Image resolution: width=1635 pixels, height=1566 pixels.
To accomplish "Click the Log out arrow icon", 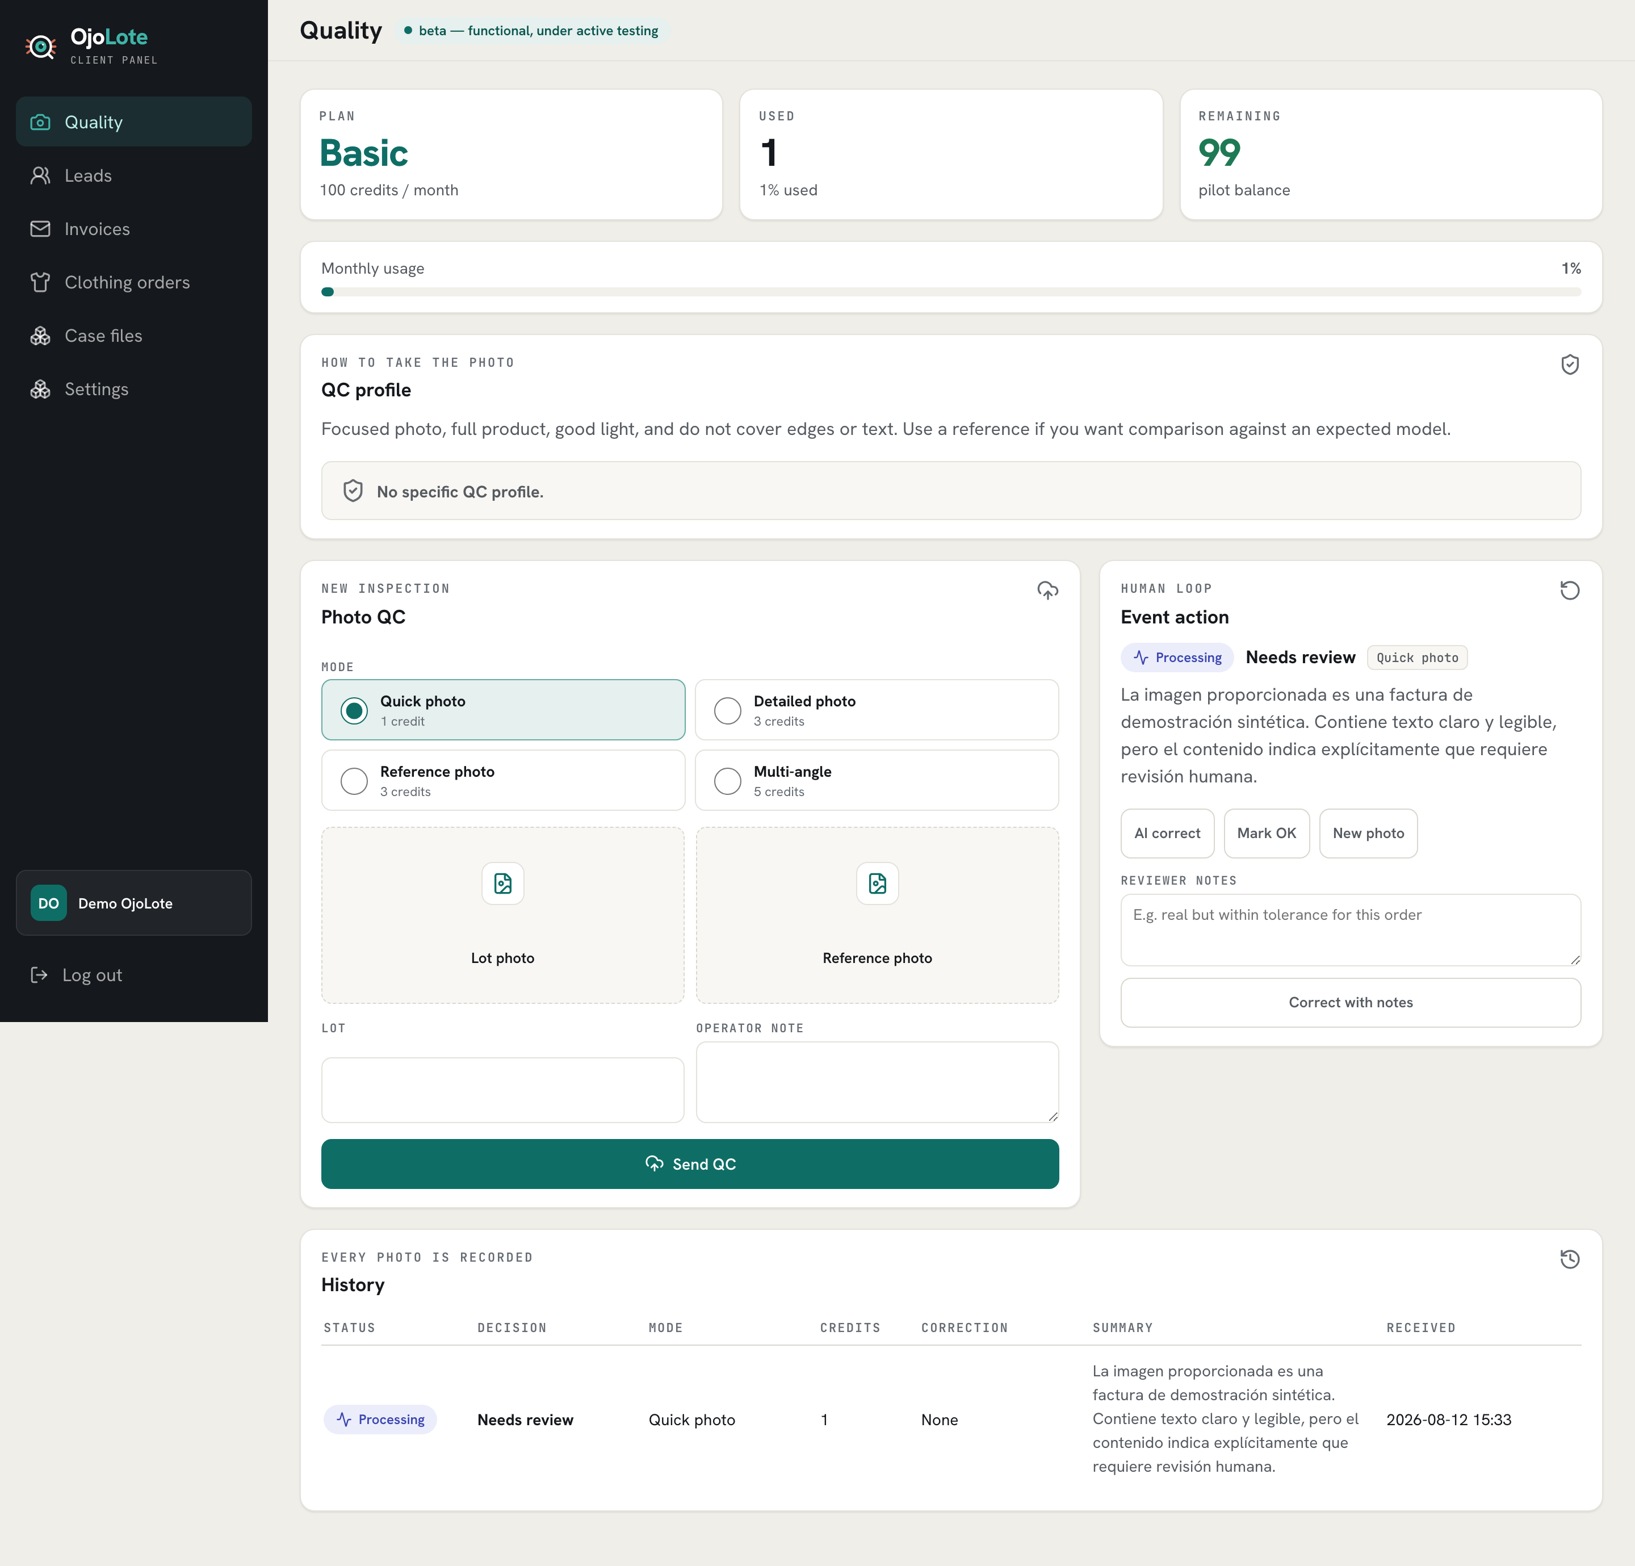I will (x=39, y=974).
